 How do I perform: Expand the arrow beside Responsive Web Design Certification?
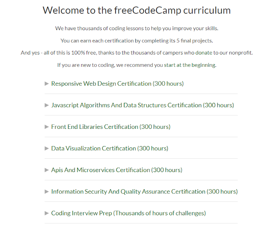pyautogui.click(x=47, y=84)
